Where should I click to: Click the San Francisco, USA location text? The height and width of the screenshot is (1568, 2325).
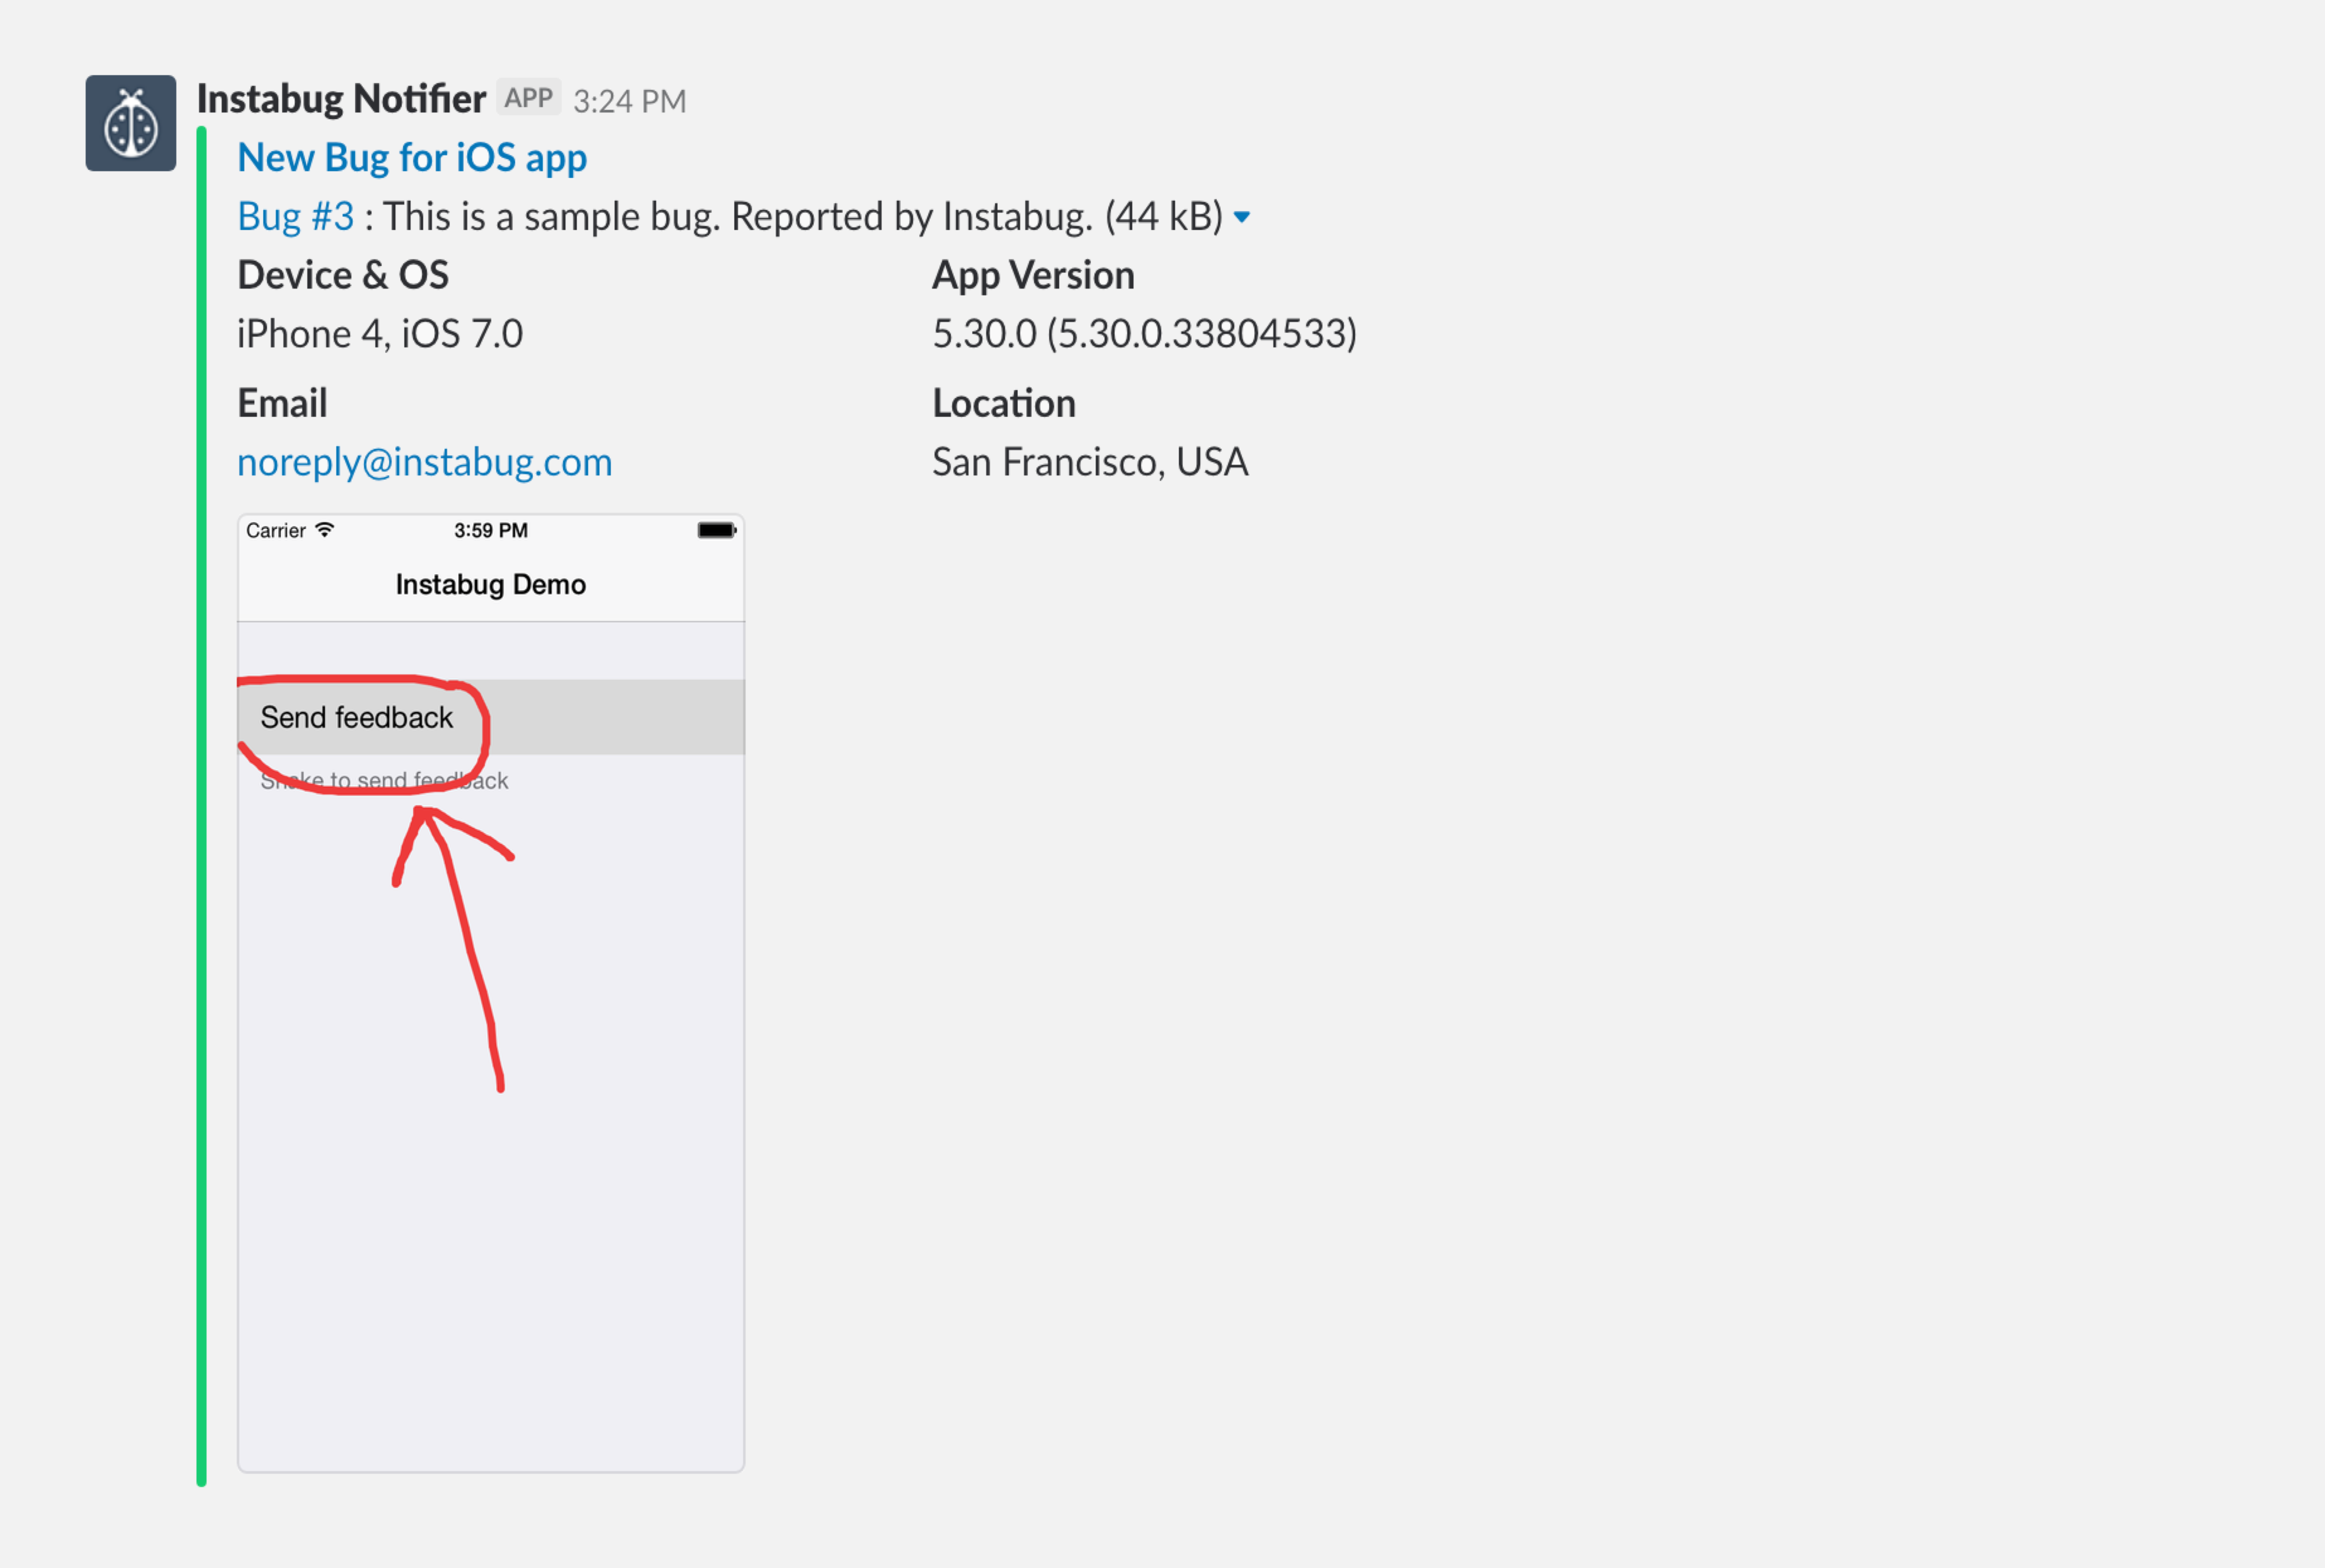(1089, 462)
